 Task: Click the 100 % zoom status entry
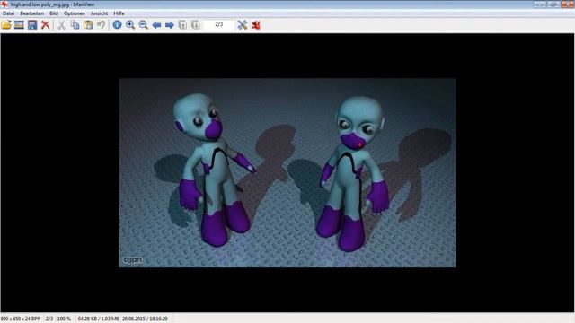64,319
